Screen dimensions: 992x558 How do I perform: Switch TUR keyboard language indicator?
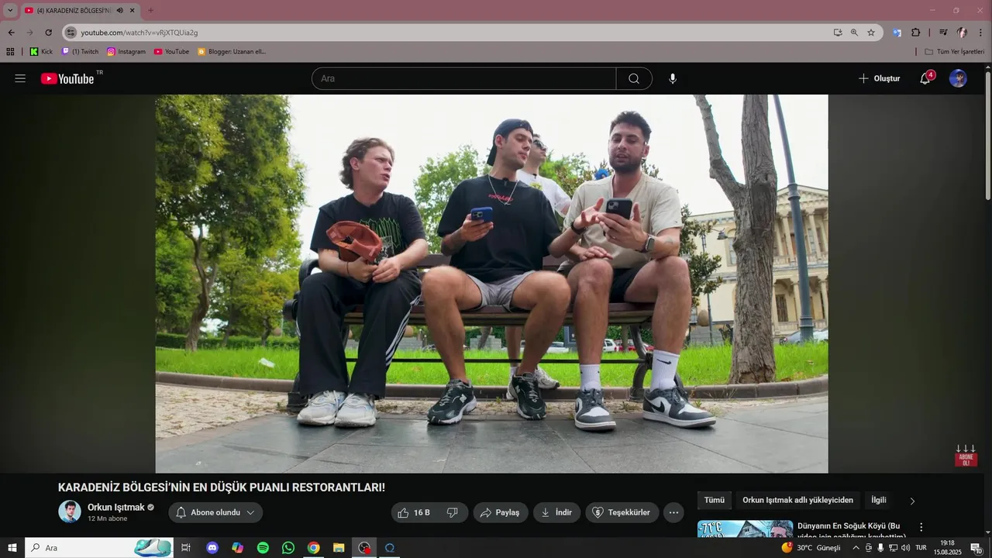coord(921,548)
